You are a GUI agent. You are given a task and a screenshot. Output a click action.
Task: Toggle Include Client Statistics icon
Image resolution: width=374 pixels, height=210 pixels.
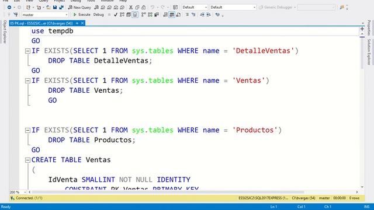coord(157,15)
